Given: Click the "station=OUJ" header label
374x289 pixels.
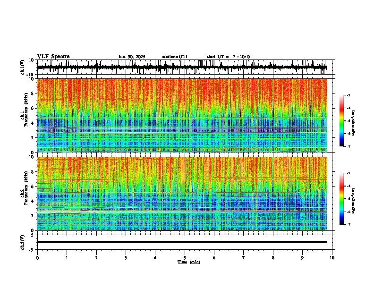Looking at the screenshot, I should tap(175, 57).
